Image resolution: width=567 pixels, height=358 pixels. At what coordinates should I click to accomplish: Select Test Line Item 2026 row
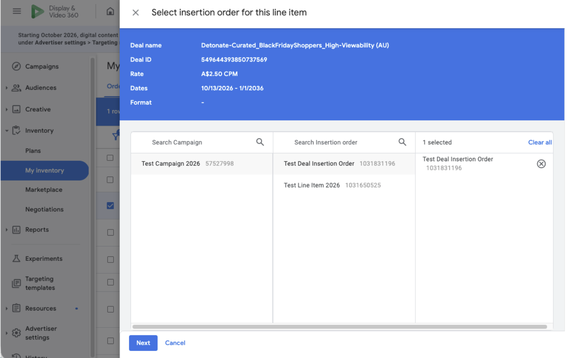[344, 185]
